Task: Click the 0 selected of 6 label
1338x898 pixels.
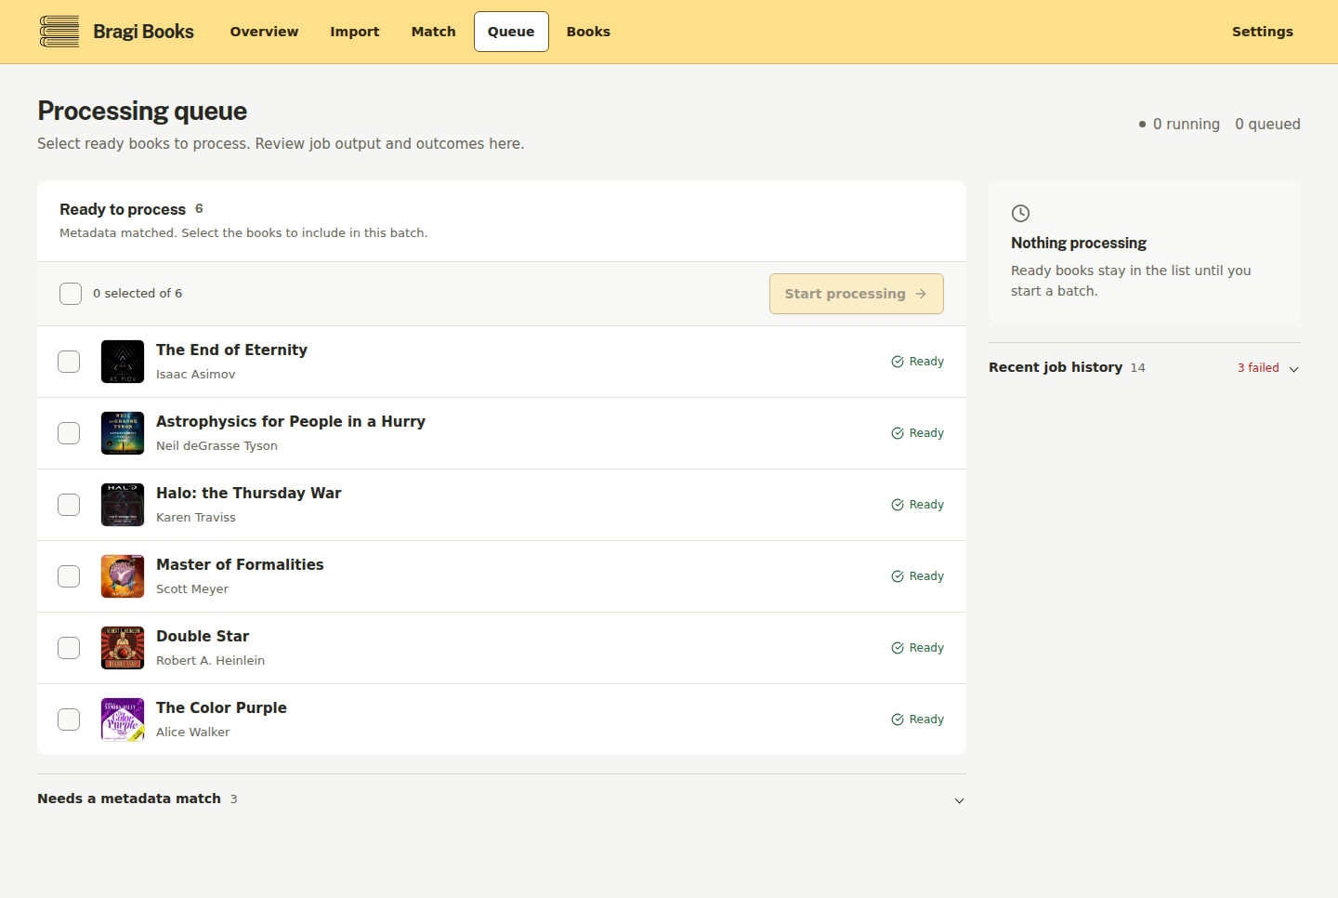Action: (x=138, y=294)
